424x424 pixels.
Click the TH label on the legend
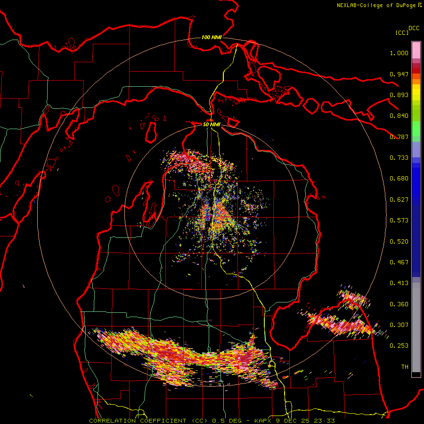pyautogui.click(x=405, y=367)
